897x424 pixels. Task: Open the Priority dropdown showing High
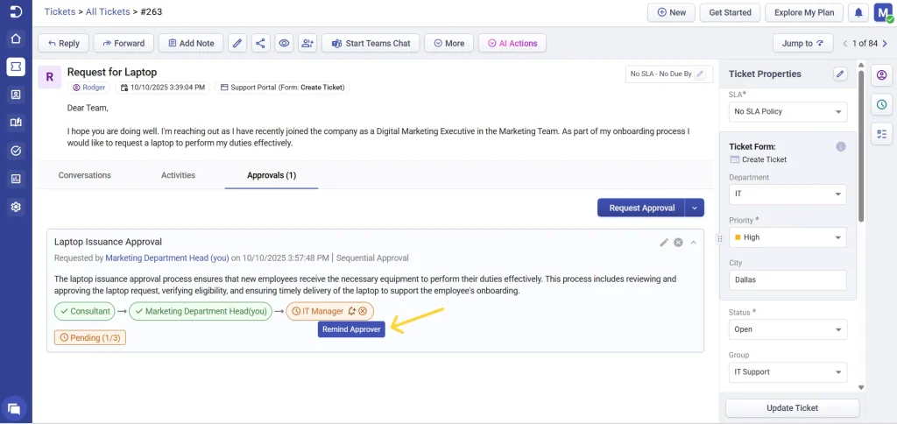pos(788,237)
